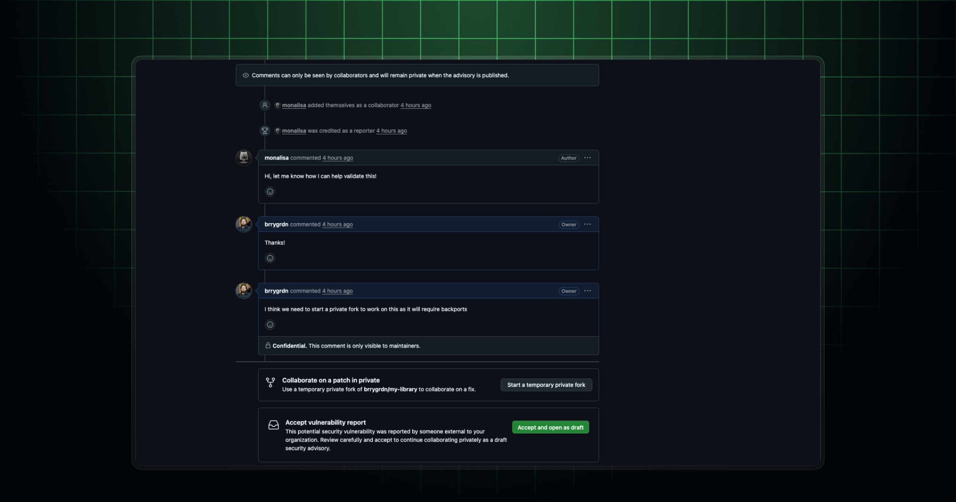This screenshot has width=956, height=502.
Task: Click the monalisa username in the comment header
Action: click(276, 158)
